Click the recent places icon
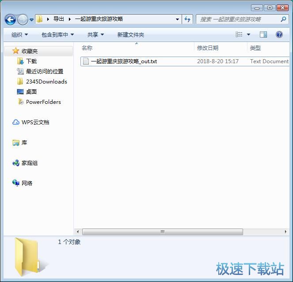Image resolution: width=293 pixels, height=282 pixels. [x=20, y=72]
